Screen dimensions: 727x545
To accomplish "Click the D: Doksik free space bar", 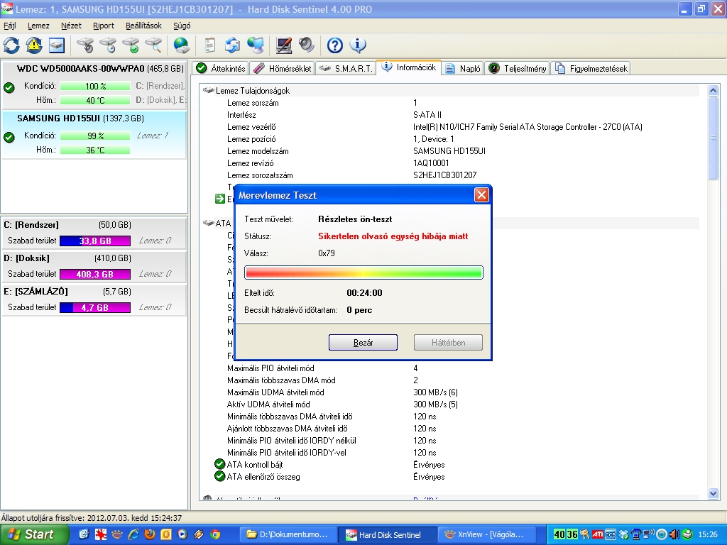I will click(x=95, y=275).
